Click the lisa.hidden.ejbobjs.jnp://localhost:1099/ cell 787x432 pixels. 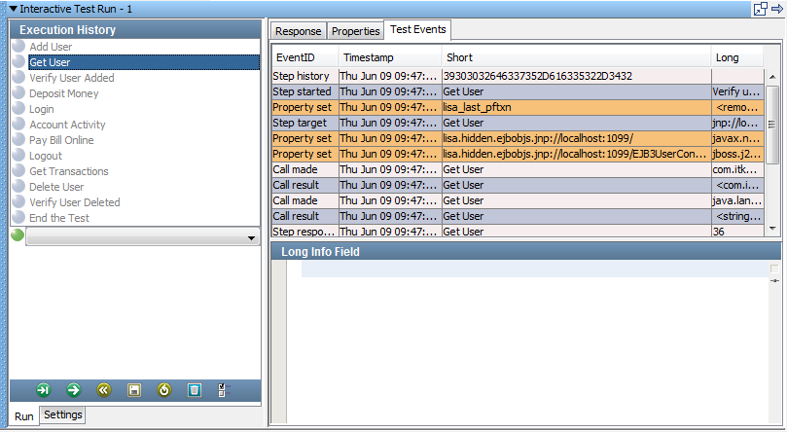click(576, 138)
